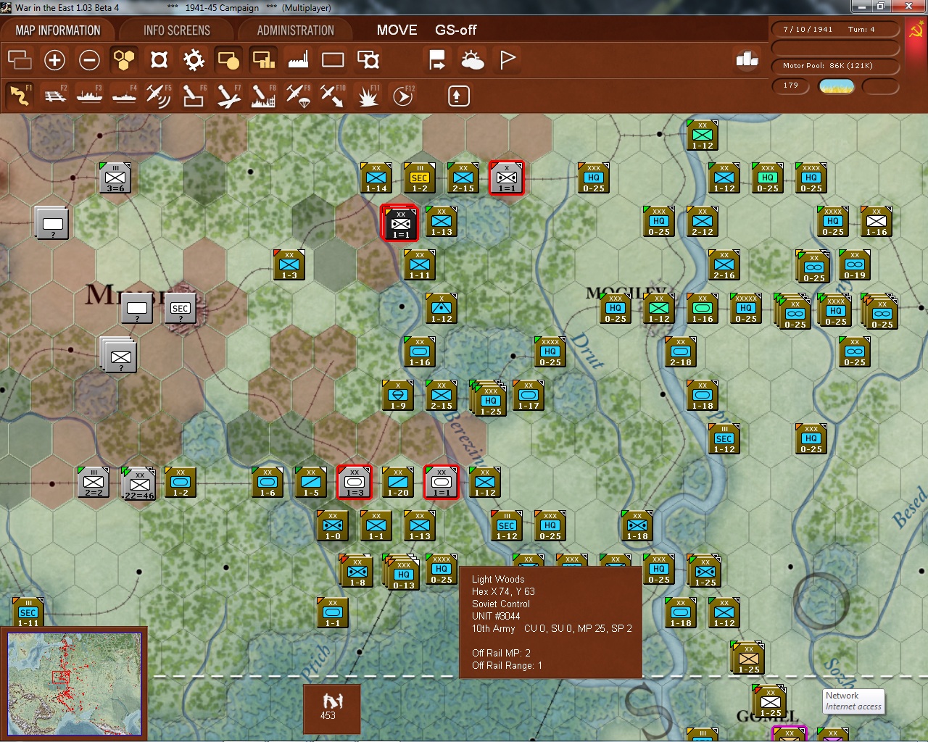The width and height of the screenshot is (928, 742).
Task: Select the F6 bomb unit mode icon
Action: [194, 95]
